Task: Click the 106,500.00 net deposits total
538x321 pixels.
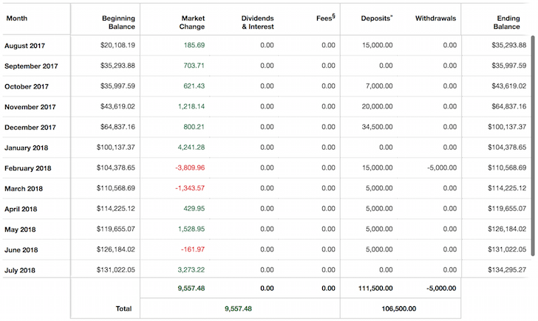Action: tap(399, 308)
